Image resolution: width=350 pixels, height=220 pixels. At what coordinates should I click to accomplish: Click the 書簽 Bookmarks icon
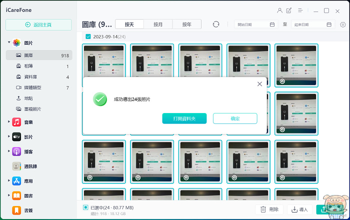coord(16,210)
